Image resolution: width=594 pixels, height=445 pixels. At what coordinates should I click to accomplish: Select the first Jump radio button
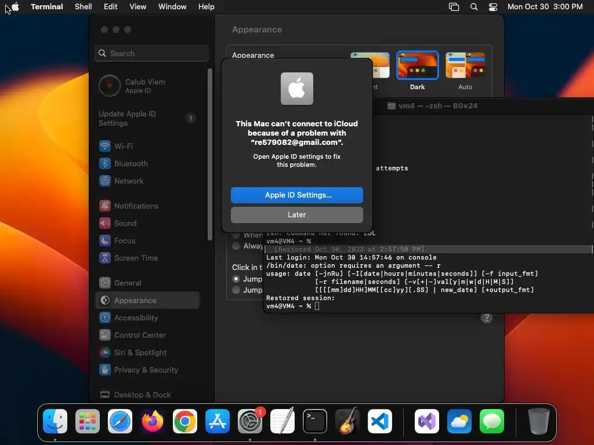point(236,279)
